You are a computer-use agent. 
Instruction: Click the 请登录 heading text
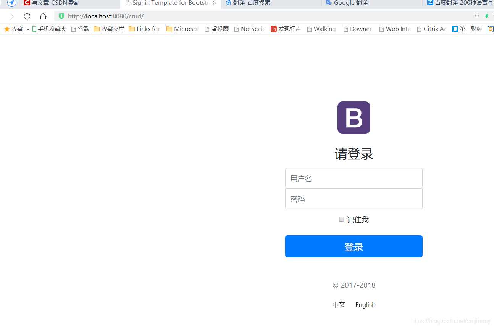(x=354, y=154)
